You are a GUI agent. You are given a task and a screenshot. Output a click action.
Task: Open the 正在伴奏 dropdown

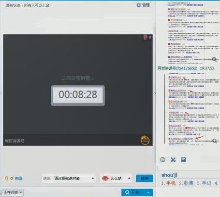(12, 193)
